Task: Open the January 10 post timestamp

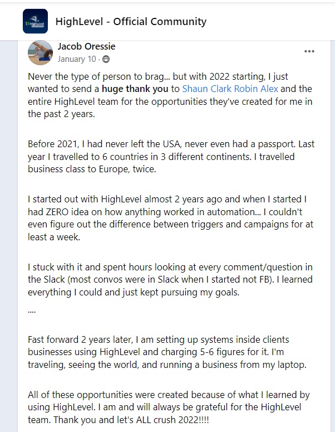Action: (x=77, y=59)
